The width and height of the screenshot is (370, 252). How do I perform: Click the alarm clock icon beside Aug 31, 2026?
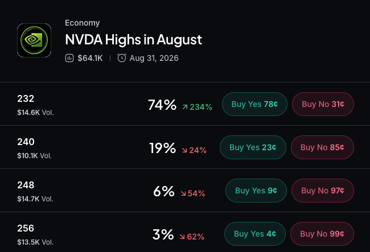(122, 58)
